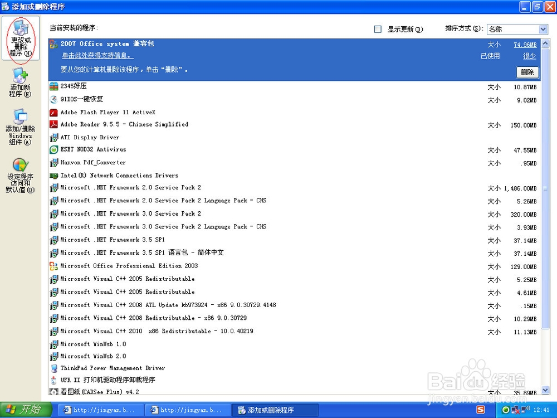Click the Microsoft Office Professional Edition 2003 icon
This screenshot has height=418, width=557.
click(53, 266)
